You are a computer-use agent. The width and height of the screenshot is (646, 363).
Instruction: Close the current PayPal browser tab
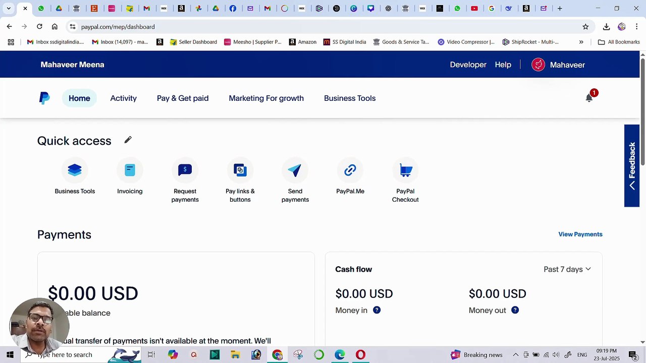tap(25, 8)
